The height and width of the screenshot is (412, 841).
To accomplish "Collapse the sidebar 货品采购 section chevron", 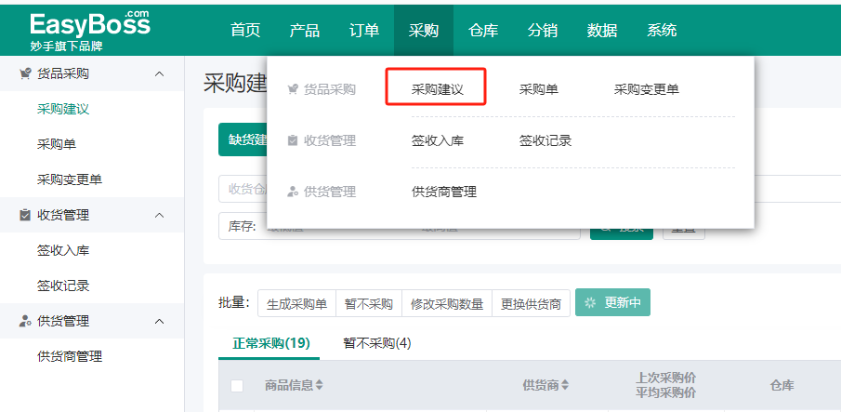I will [159, 73].
